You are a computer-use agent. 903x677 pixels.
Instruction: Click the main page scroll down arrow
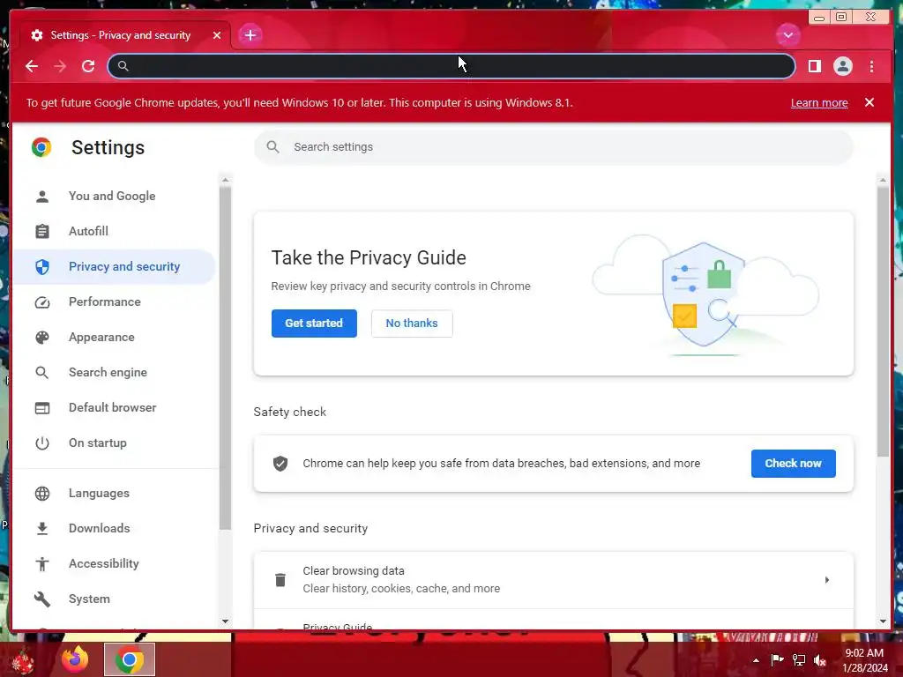(884, 621)
